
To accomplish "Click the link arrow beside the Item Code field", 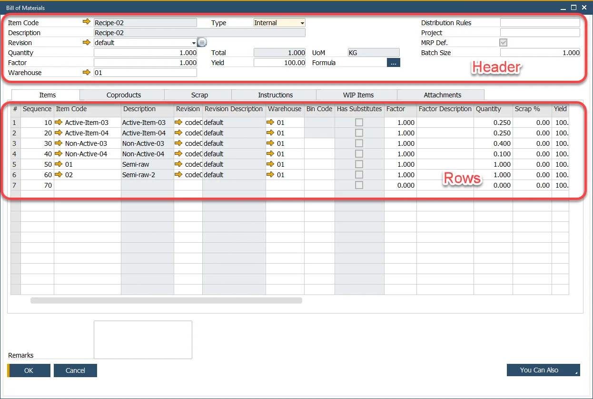I will click(x=86, y=22).
